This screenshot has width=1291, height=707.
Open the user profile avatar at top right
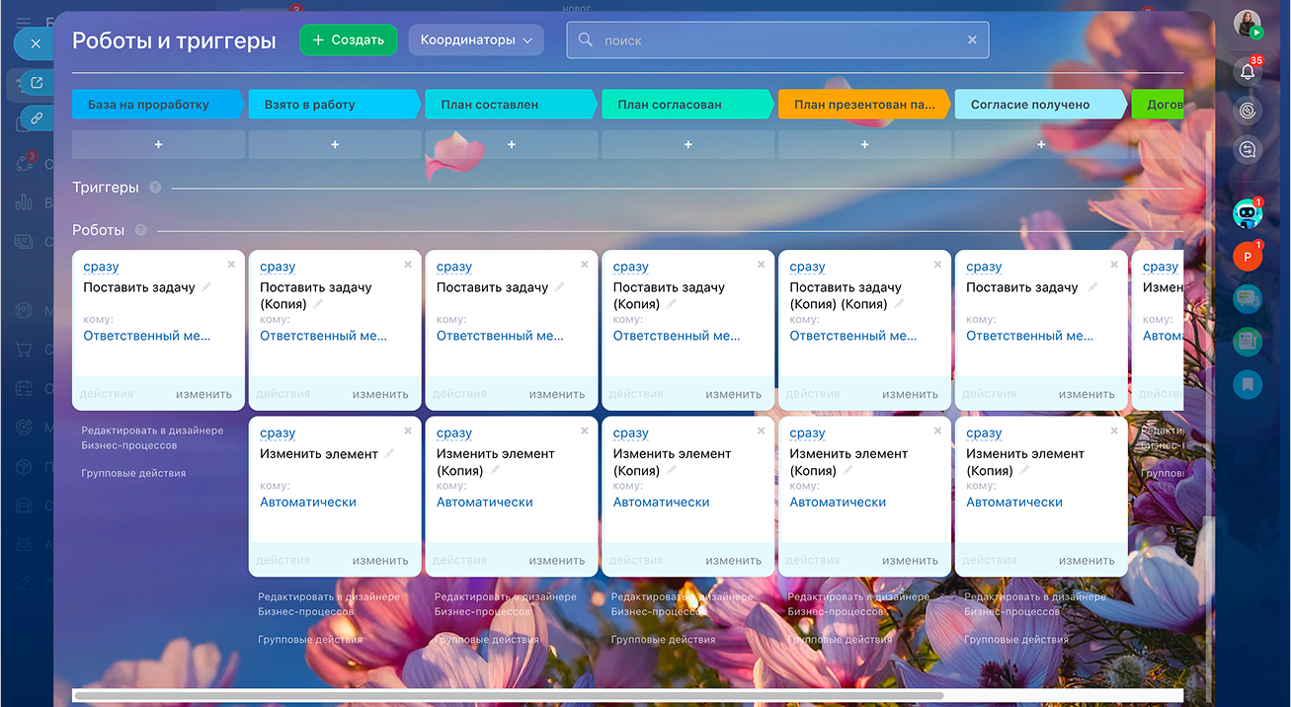pyautogui.click(x=1248, y=25)
